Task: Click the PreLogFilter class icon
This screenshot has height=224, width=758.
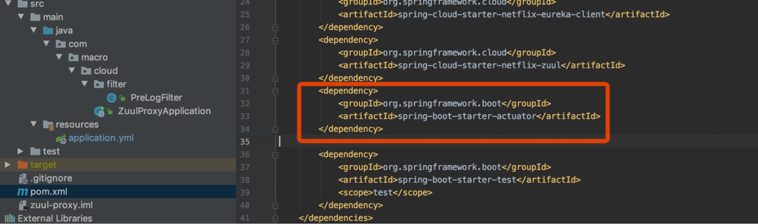Action: click(x=111, y=98)
